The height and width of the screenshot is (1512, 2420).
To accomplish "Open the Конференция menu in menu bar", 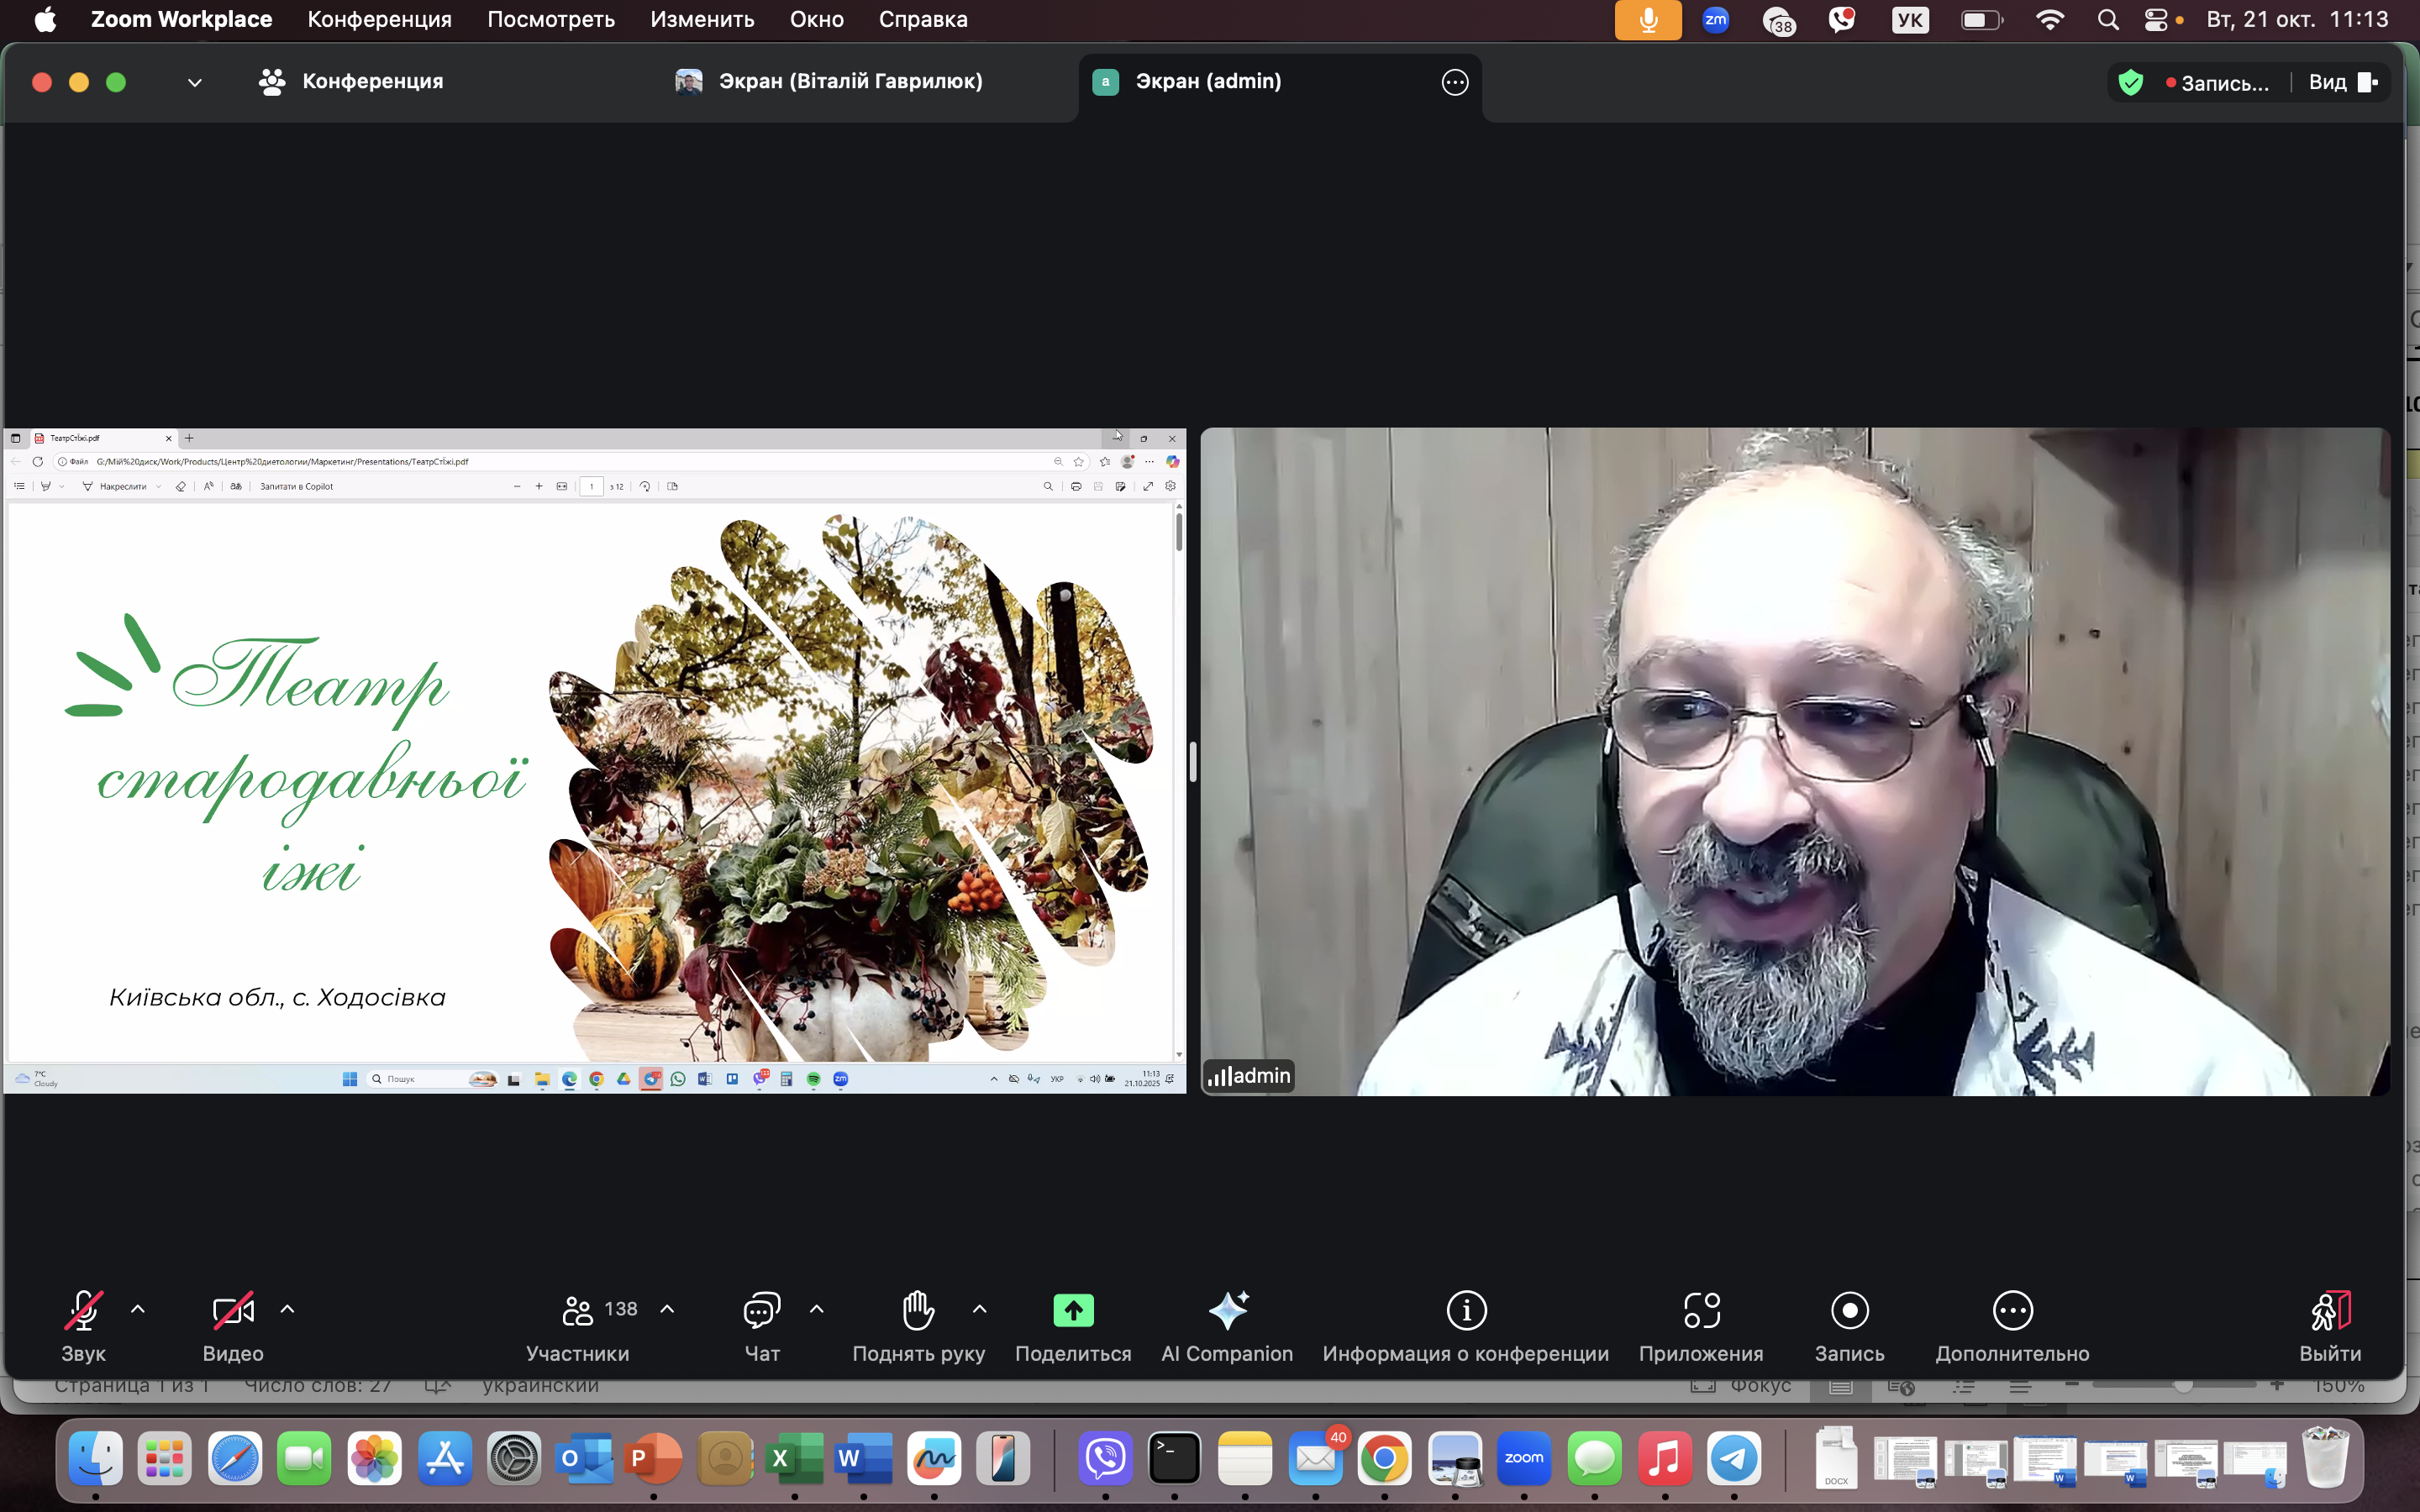I will [379, 19].
